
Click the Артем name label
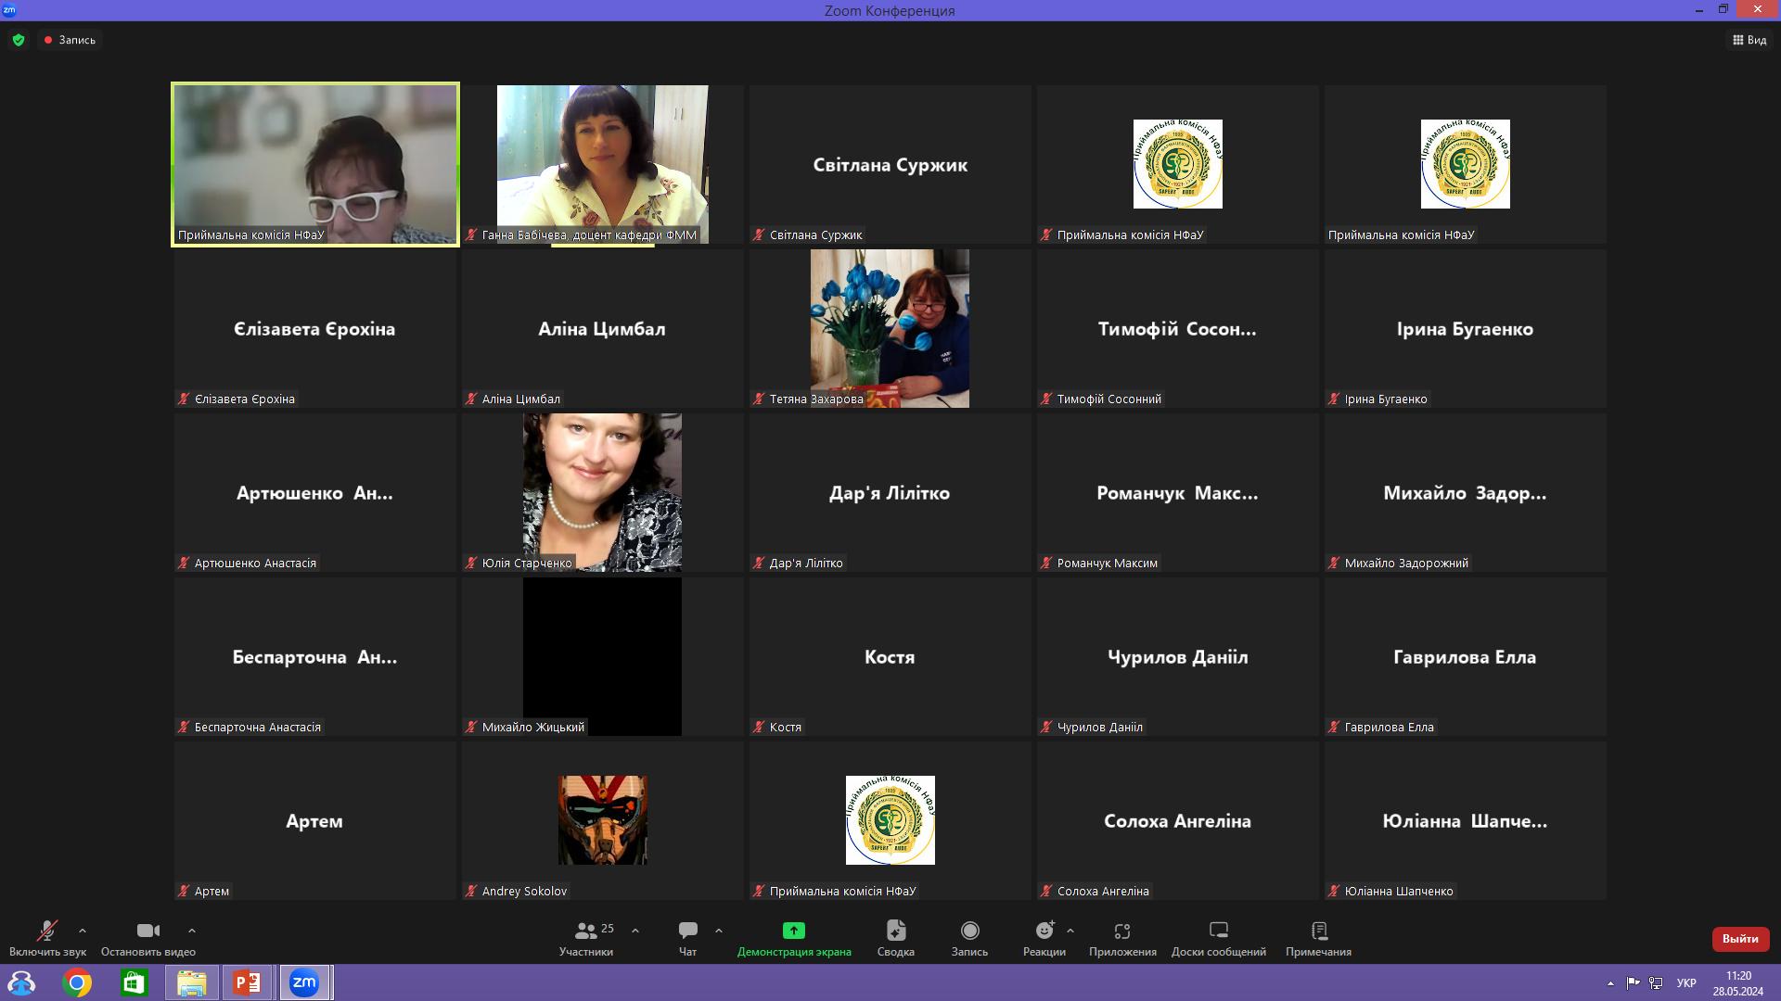[211, 892]
